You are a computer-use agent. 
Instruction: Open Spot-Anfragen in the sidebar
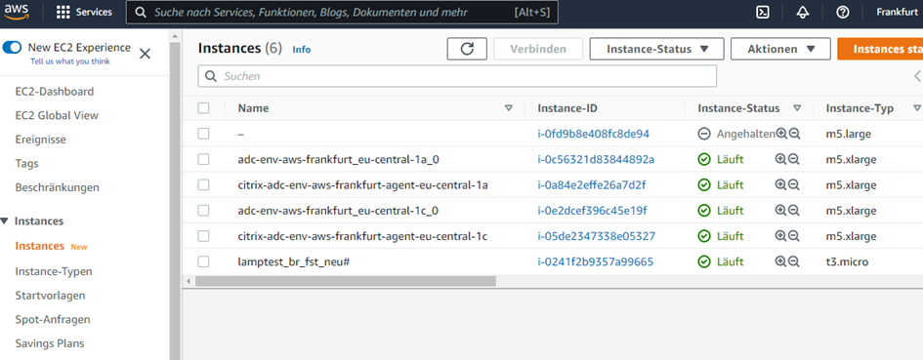pos(53,319)
